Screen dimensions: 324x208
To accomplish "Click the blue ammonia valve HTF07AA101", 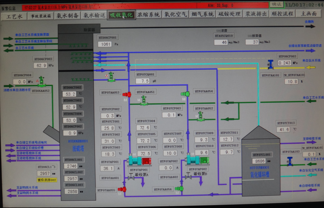I will pos(270,65).
